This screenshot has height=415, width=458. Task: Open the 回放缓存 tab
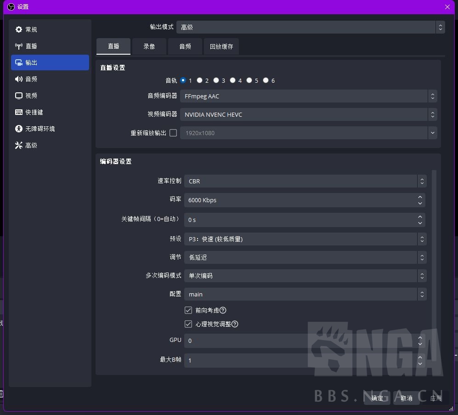221,46
